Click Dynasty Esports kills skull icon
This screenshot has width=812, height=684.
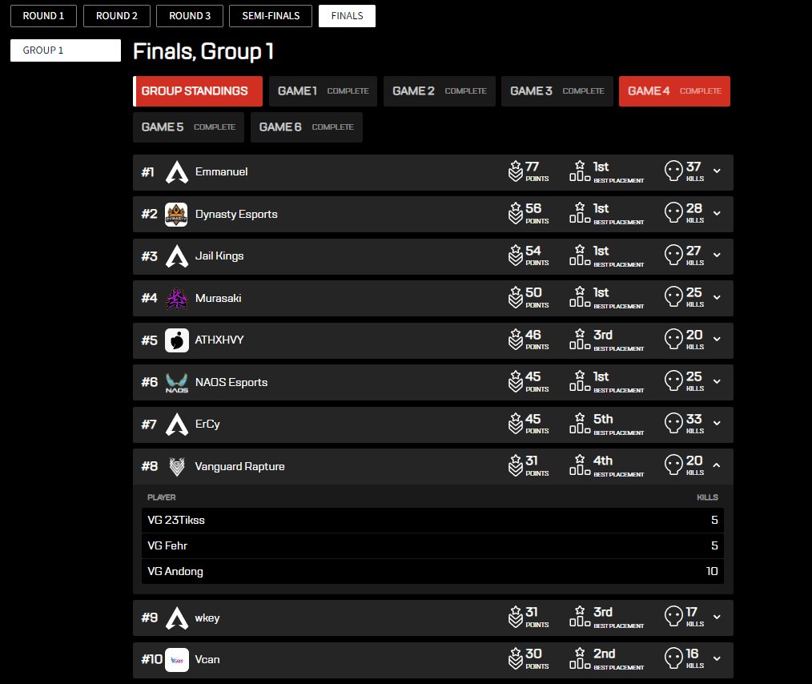673,213
